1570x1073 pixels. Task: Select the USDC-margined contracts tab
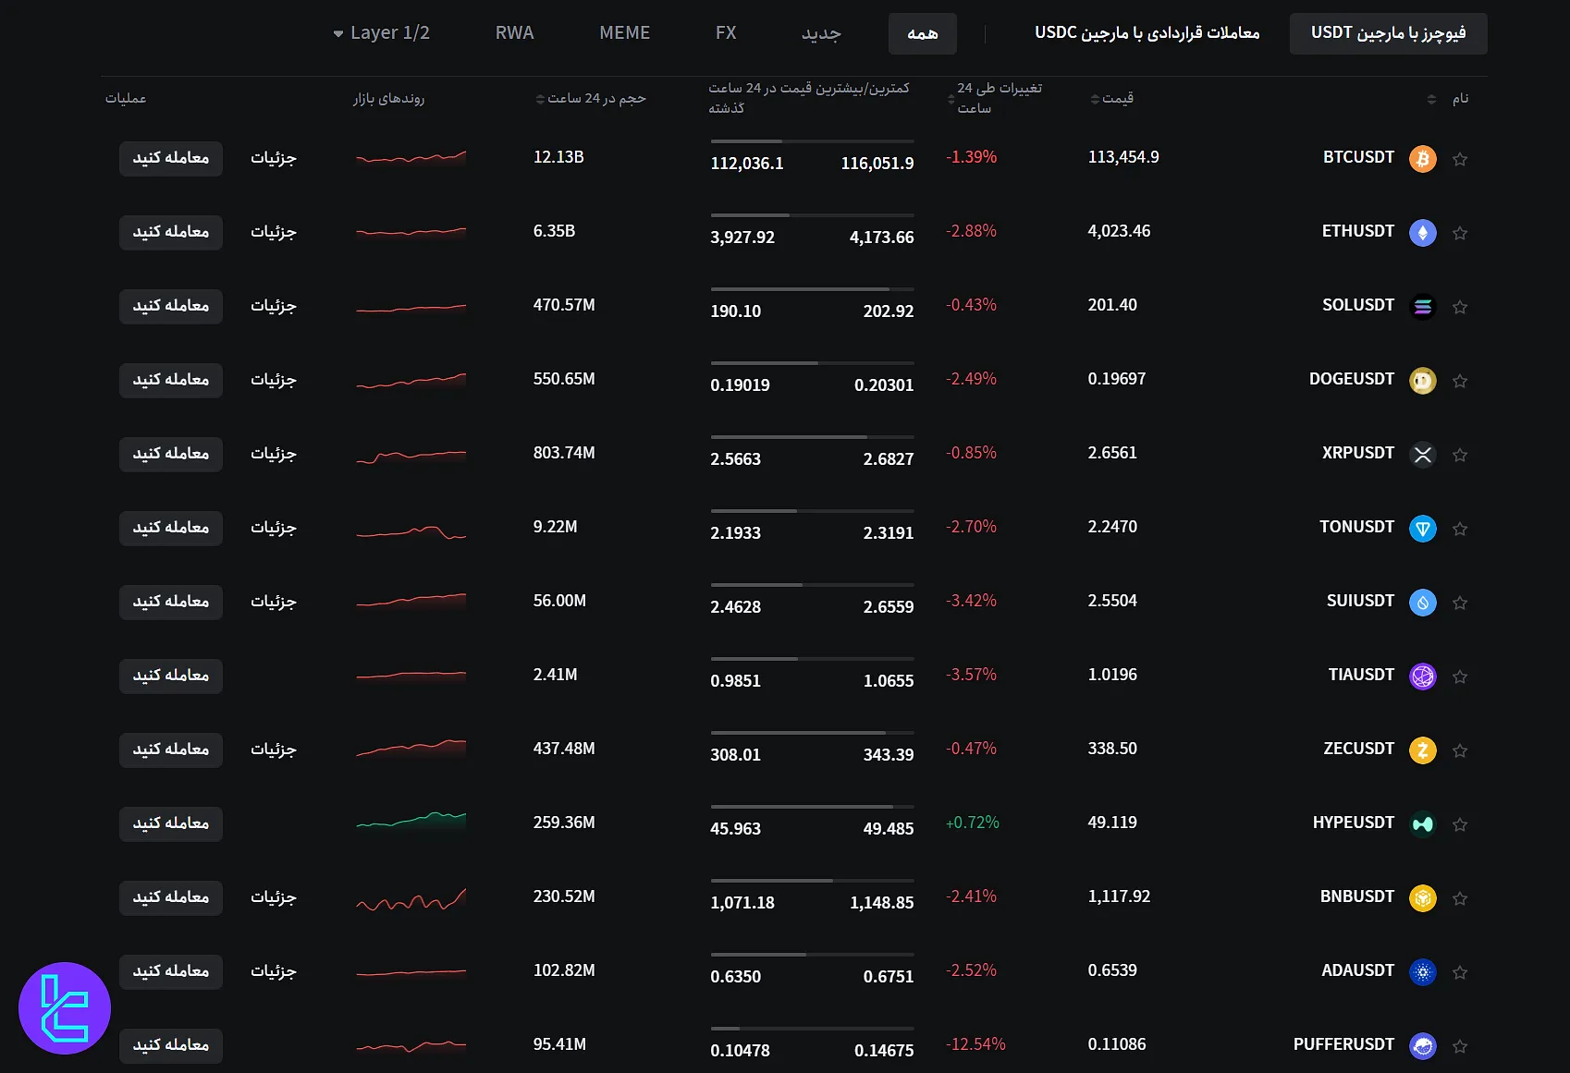click(x=1147, y=33)
